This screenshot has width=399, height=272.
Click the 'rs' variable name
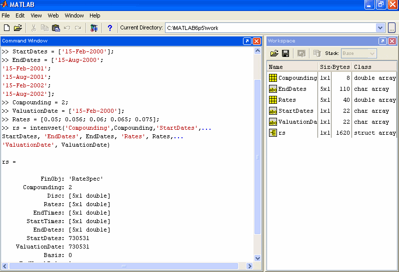tap(281, 133)
